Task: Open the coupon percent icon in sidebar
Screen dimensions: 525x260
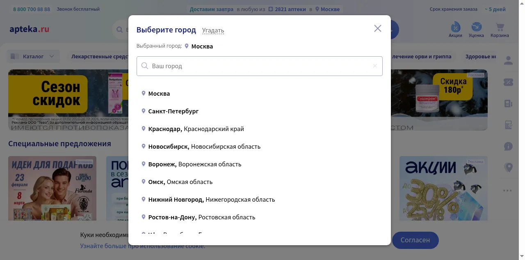Action: pyautogui.click(x=508, y=82)
